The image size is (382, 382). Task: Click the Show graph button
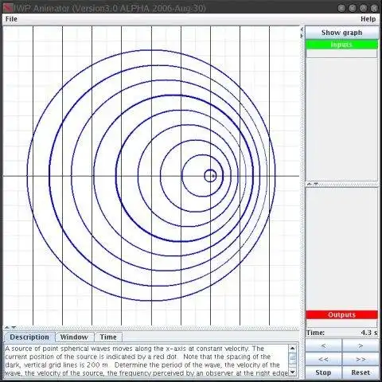[341, 33]
